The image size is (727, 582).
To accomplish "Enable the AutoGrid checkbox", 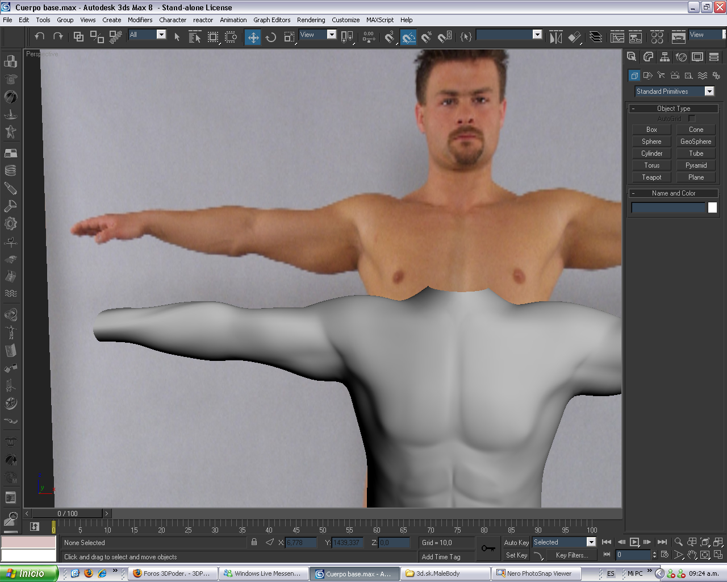I will 691,118.
